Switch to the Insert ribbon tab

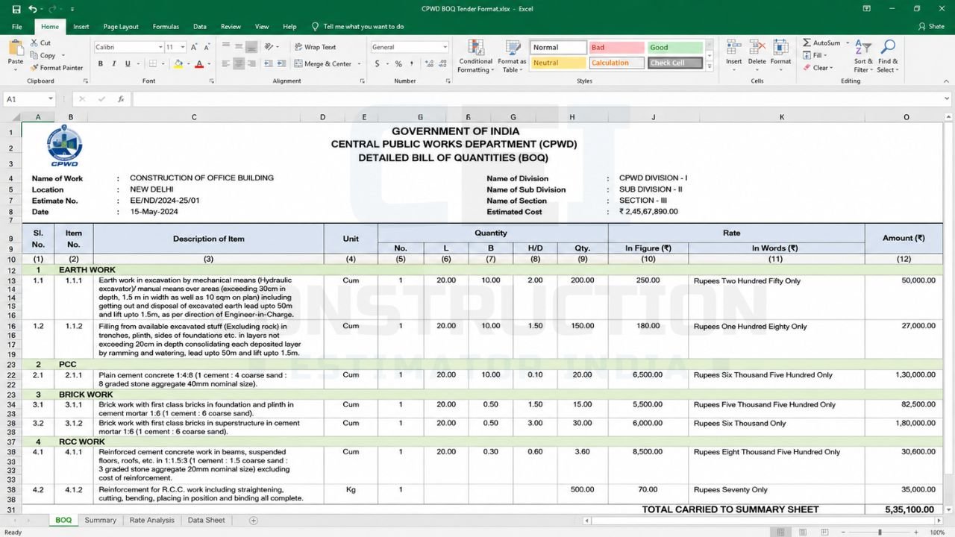click(81, 27)
